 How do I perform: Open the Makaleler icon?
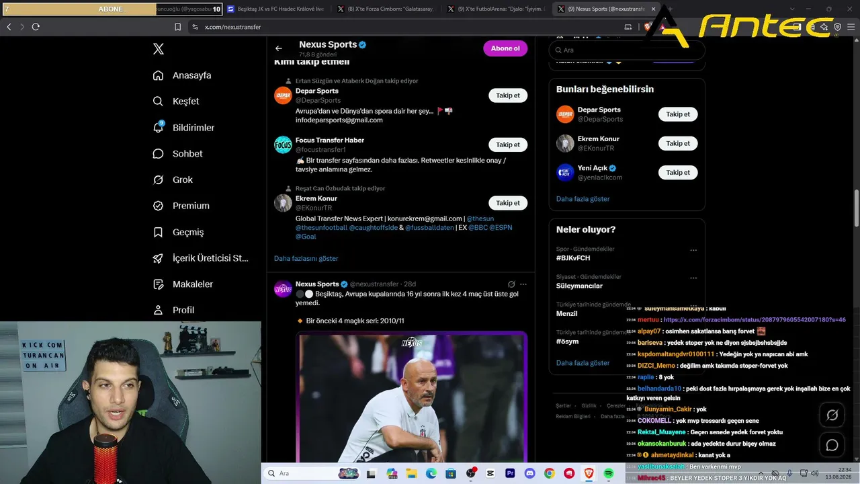point(158,284)
